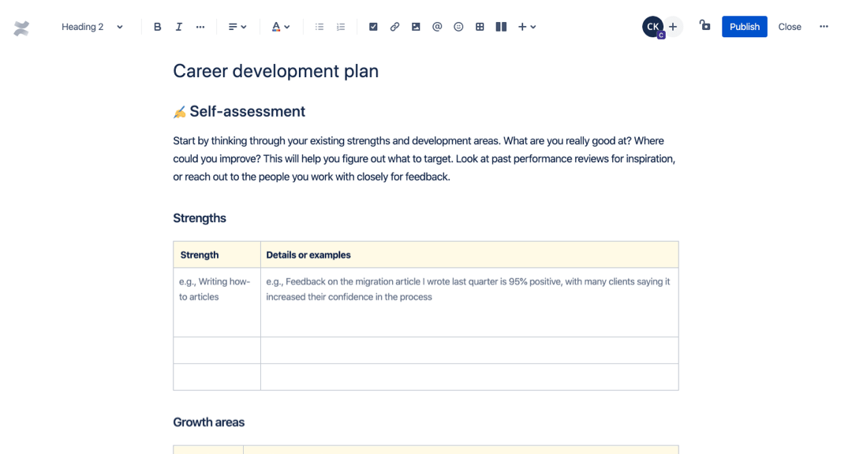Publish the page
Viewport: 852px width, 454px height.
[x=744, y=26]
